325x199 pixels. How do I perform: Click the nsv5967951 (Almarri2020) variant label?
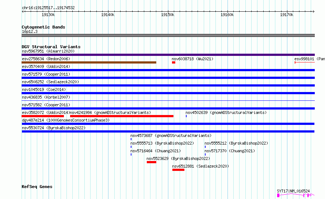coord(48,51)
